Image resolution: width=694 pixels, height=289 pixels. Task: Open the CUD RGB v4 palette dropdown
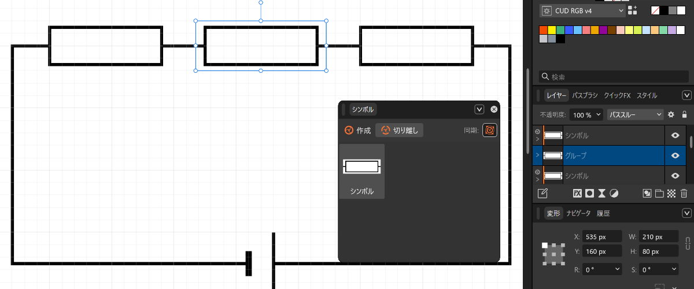point(582,10)
